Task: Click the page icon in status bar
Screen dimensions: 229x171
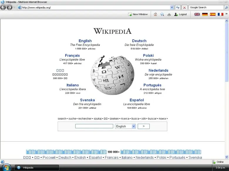Action: tap(2, 162)
